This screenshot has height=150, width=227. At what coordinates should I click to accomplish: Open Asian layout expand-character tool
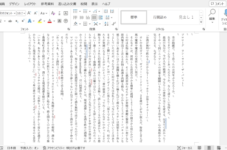[95, 24]
